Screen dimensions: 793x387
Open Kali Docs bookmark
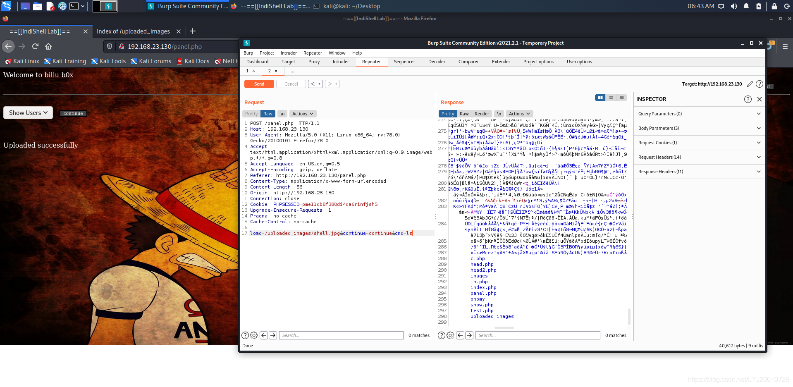(x=193, y=61)
